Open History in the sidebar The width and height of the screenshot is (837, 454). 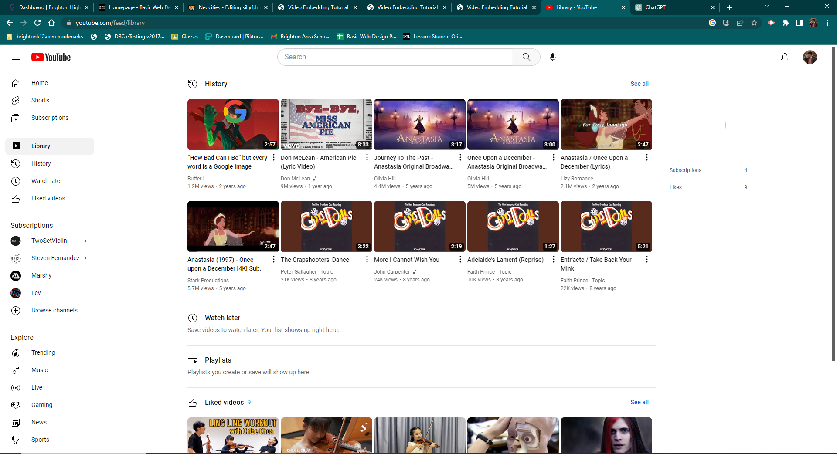coord(50,163)
